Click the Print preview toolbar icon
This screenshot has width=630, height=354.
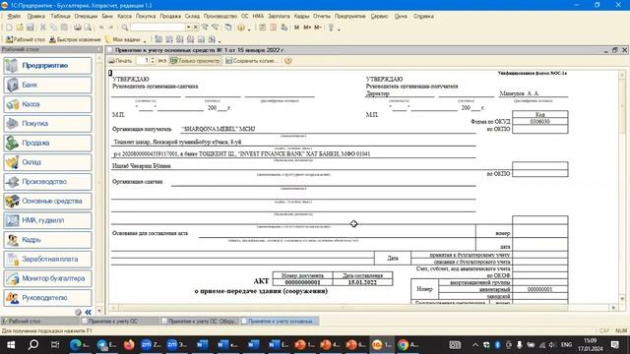tap(88, 28)
